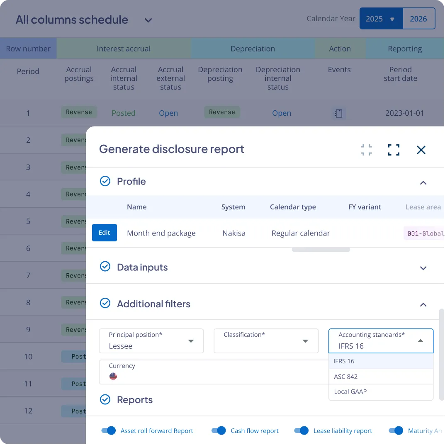Close the Generate disclosure report dialog
Image resolution: width=445 pixels, height=445 pixels.
click(421, 150)
